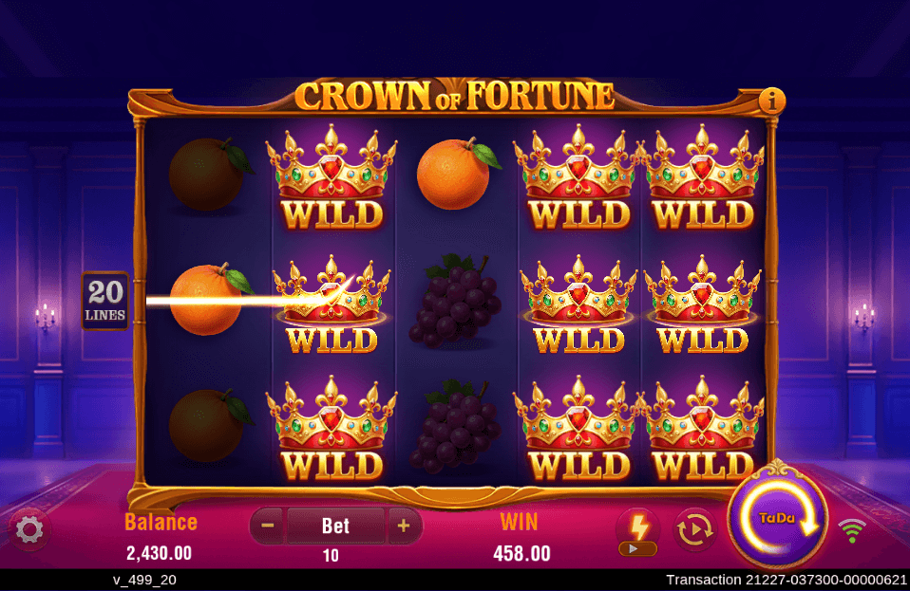910x591 pixels.
Task: Open the game info button
Action: [772, 102]
